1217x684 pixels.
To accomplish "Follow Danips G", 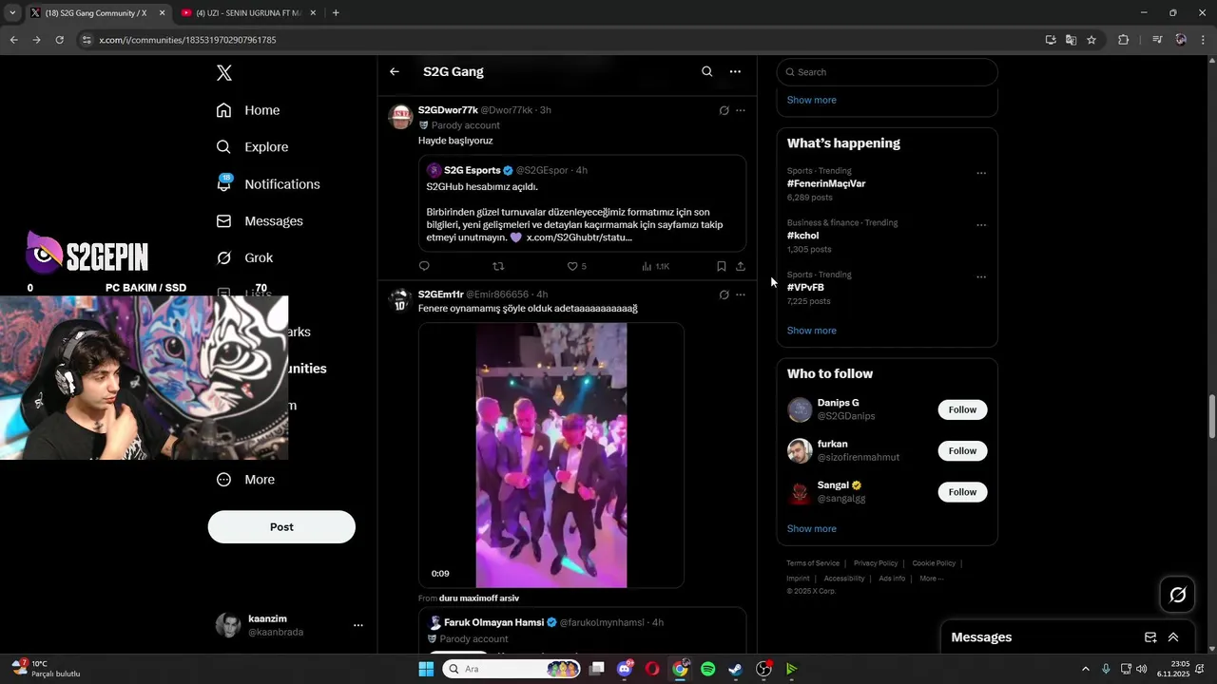I will tap(962, 409).
